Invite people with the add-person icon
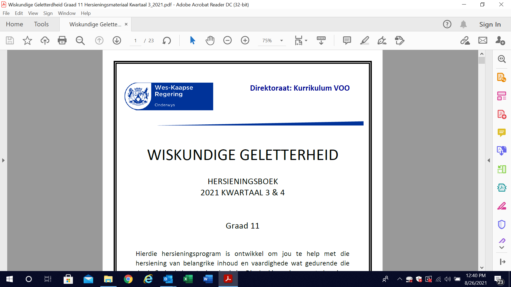Image resolution: width=511 pixels, height=287 pixels. (x=500, y=40)
